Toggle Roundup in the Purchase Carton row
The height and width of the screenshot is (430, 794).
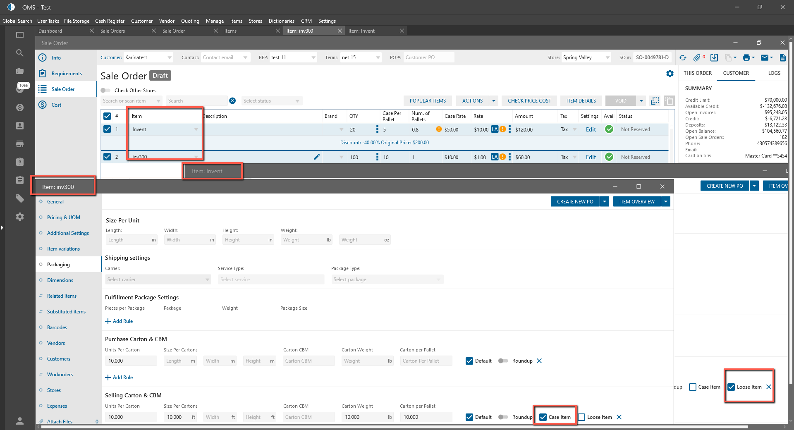tap(503, 361)
